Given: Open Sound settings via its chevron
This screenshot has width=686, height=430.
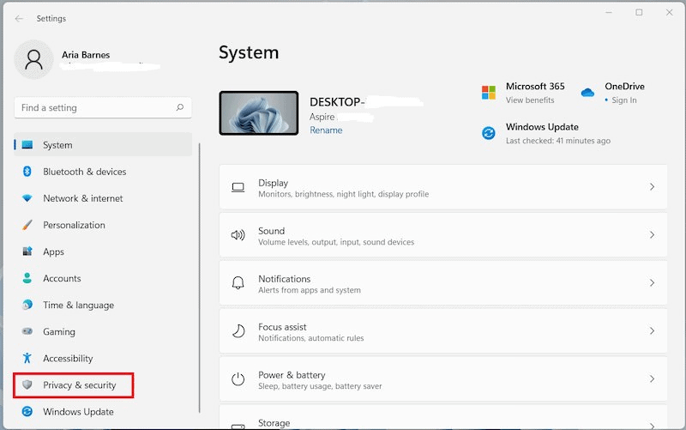Looking at the screenshot, I should (x=652, y=235).
